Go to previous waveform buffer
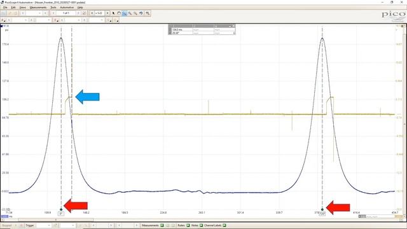The height and width of the screenshot is (229, 407). tap(53, 13)
